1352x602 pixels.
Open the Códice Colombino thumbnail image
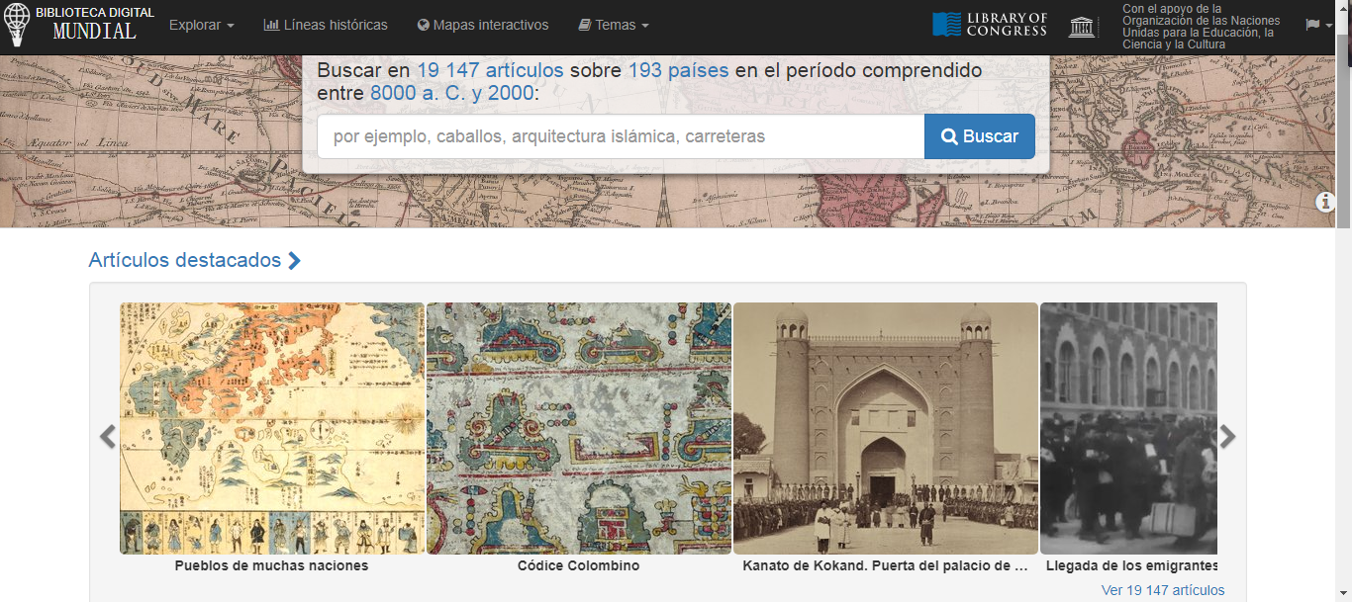(579, 428)
